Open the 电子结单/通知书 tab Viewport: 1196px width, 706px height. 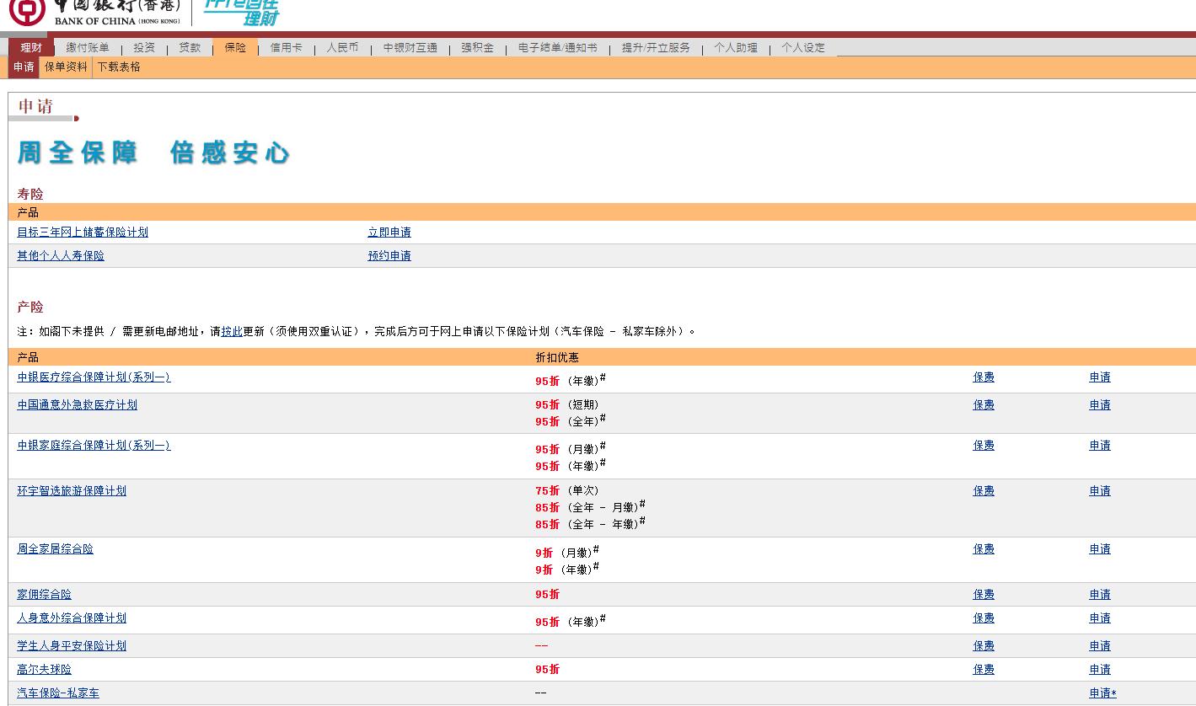coord(557,48)
